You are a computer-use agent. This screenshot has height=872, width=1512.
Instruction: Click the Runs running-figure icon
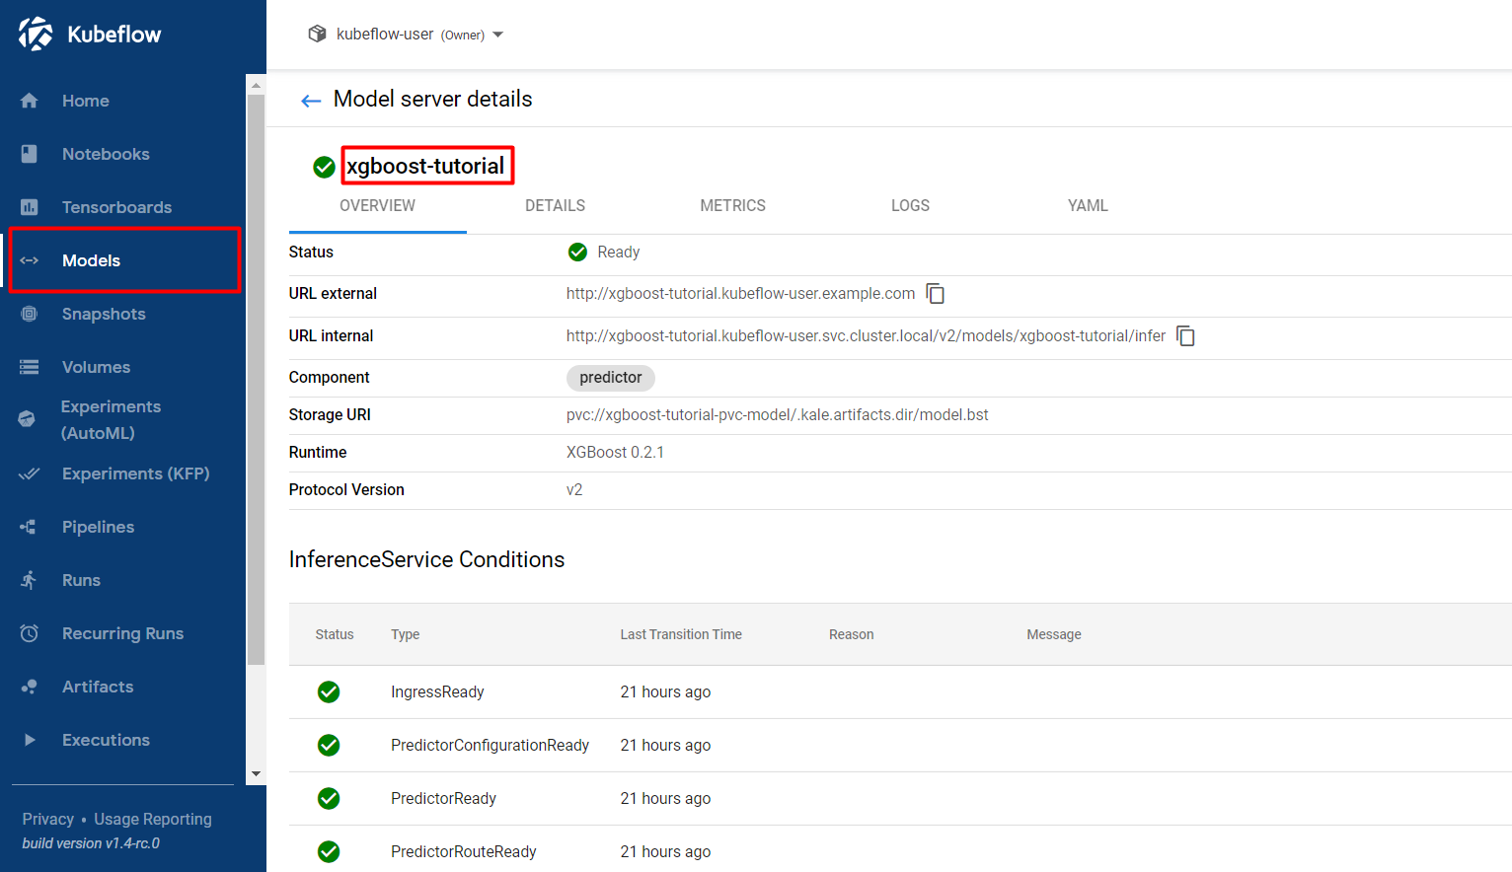click(30, 580)
